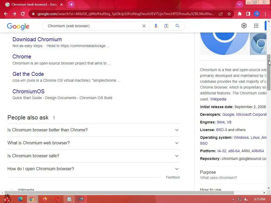Open the Blink engine link
Image resolution: width=271 pixels, height=203 pixels.
tap(221, 122)
